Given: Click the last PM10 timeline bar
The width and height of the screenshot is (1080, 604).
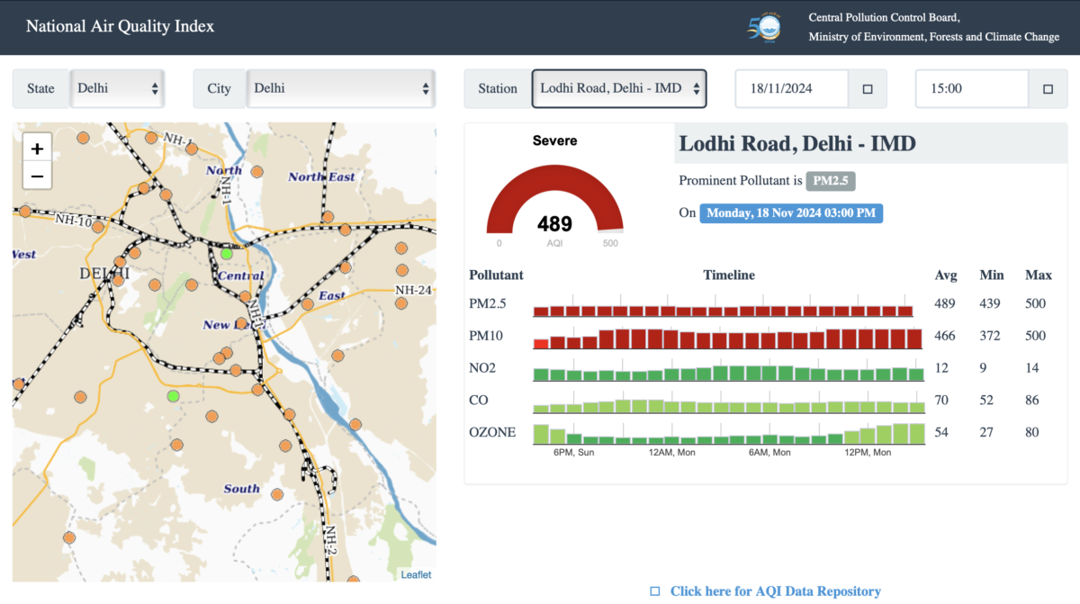Looking at the screenshot, I should 915,338.
